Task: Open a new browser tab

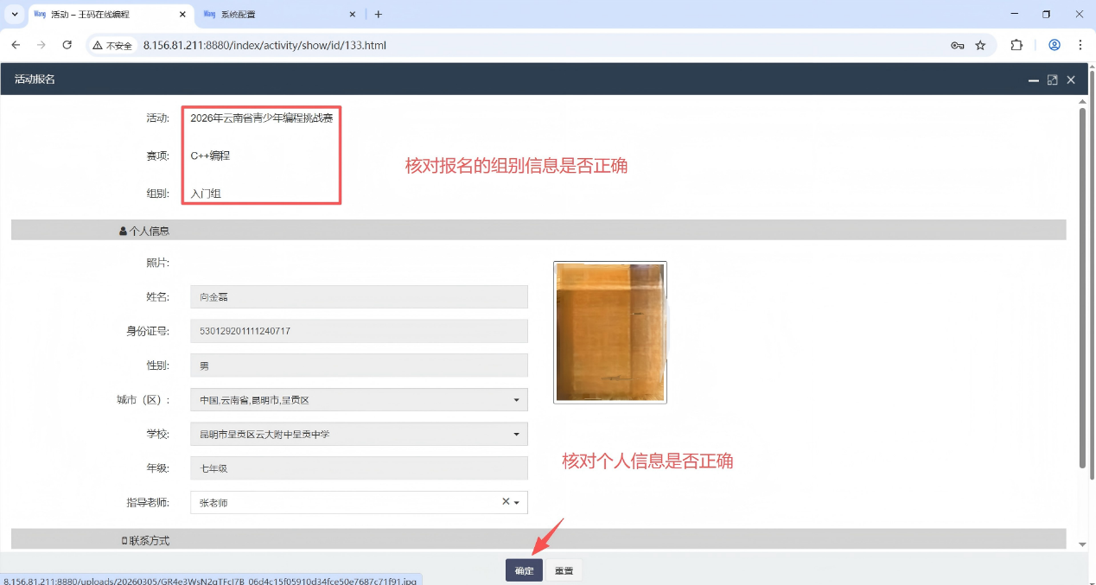Action: pos(378,14)
